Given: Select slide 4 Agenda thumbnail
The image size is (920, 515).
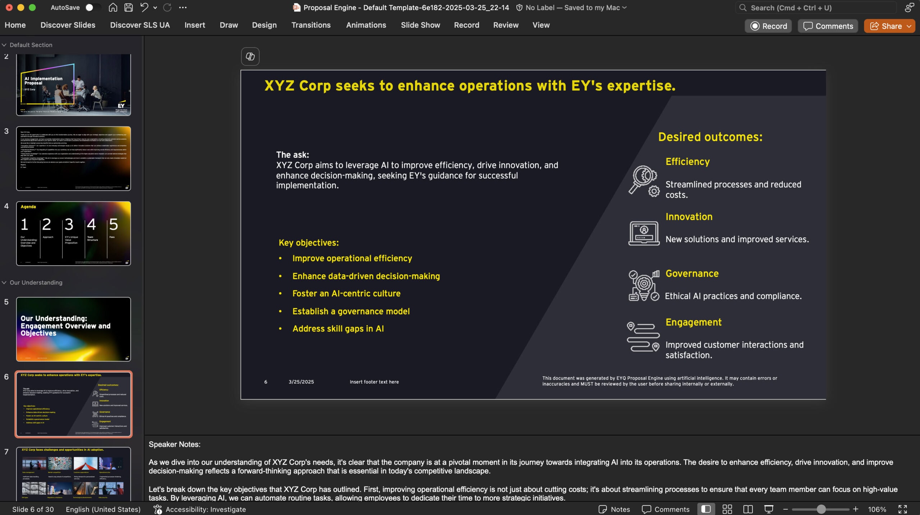Looking at the screenshot, I should point(73,234).
